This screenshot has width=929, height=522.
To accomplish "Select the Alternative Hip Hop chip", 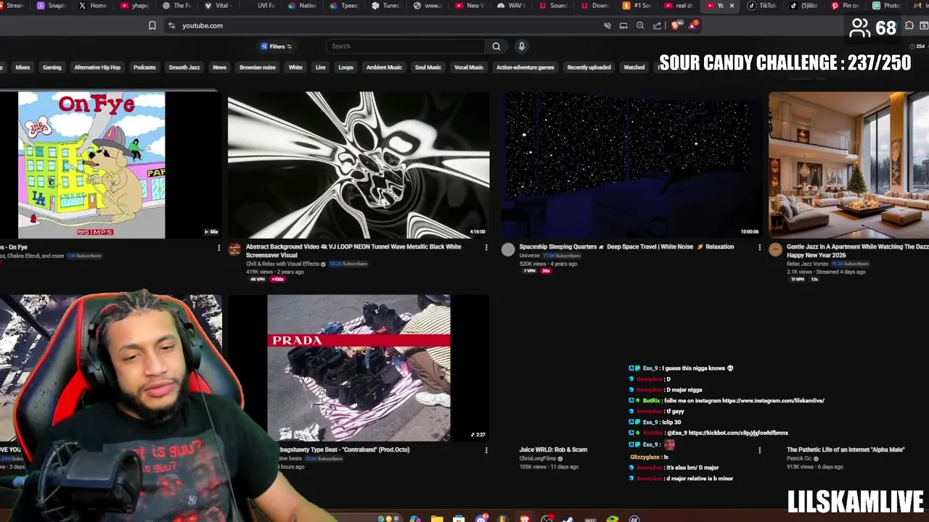I will click(97, 67).
